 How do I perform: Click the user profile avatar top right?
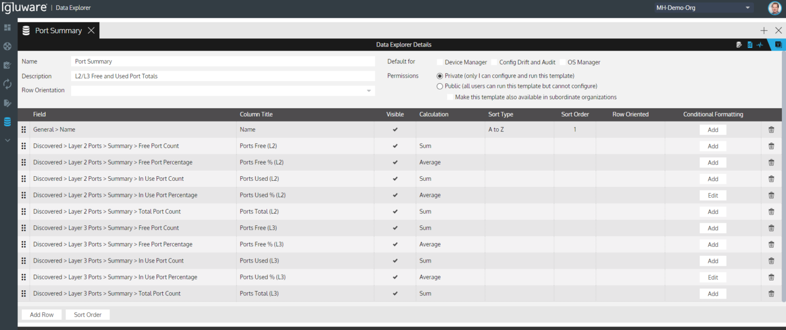point(774,8)
